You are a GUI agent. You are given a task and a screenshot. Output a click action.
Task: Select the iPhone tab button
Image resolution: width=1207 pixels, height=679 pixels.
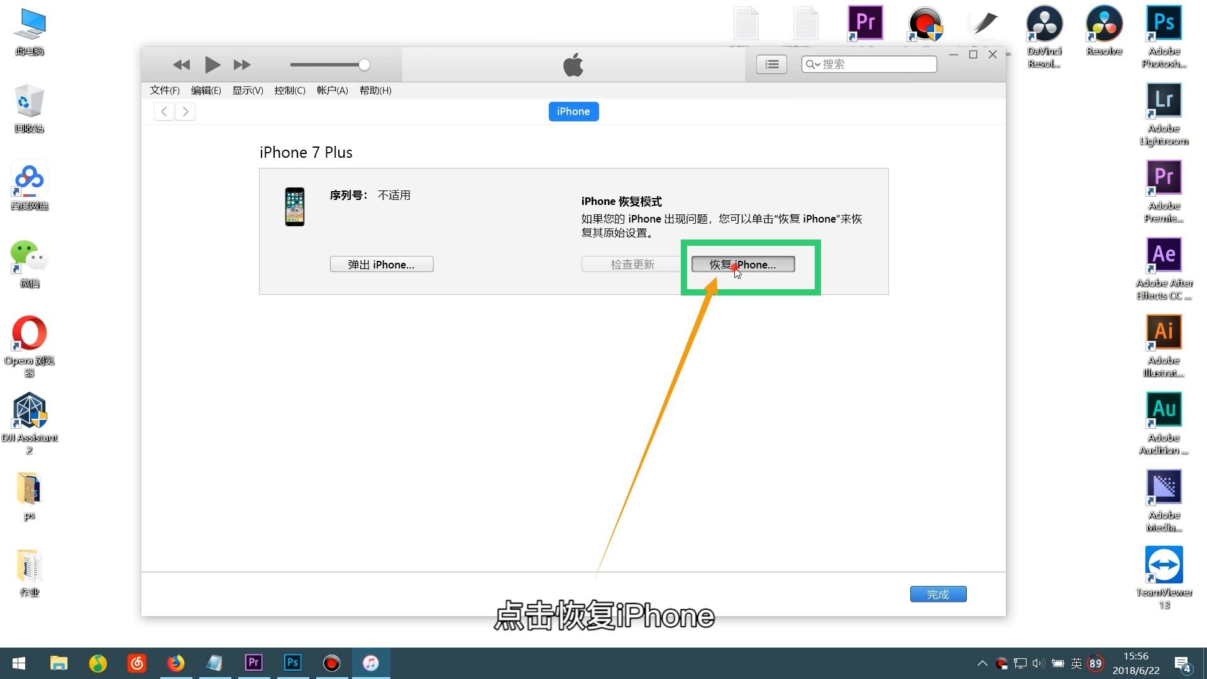click(x=573, y=111)
